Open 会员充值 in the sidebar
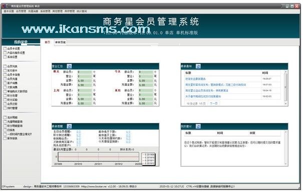The image size is (303, 192). tap(10, 79)
